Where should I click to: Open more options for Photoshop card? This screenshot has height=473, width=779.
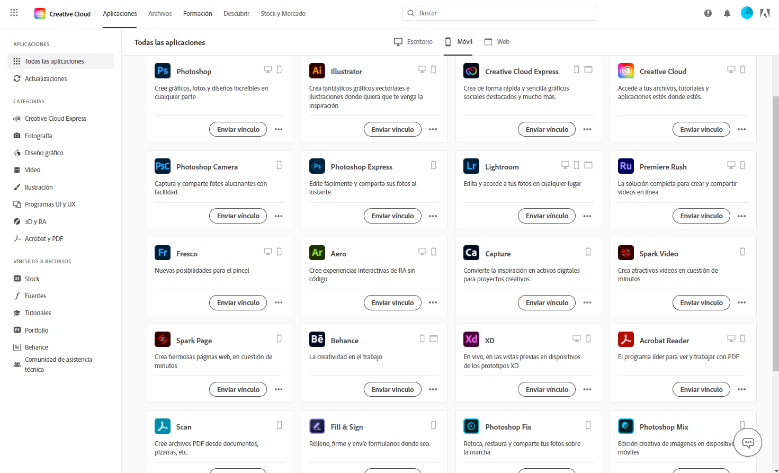[x=279, y=129]
